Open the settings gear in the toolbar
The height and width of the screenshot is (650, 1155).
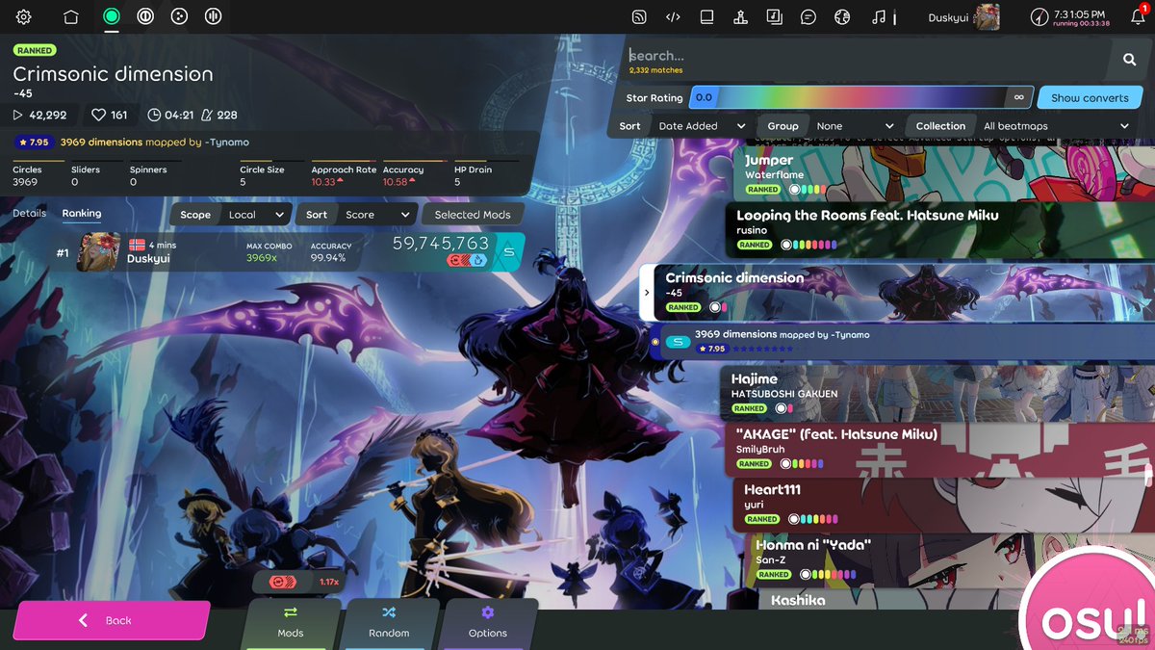tap(24, 16)
